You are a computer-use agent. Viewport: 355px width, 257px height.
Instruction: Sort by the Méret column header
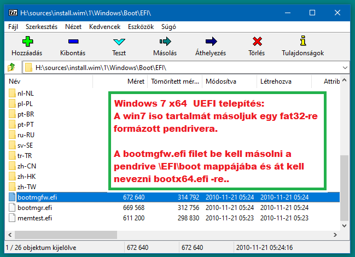click(120, 81)
